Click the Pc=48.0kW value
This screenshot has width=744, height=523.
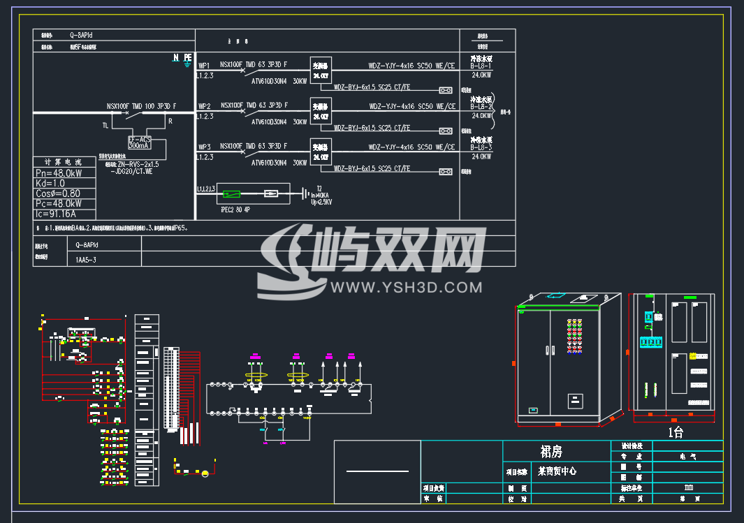coord(59,203)
